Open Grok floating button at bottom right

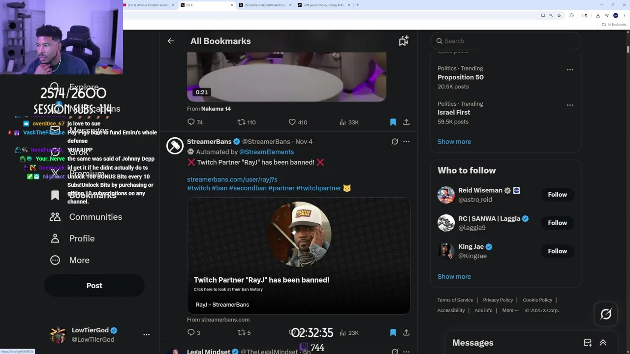[x=606, y=314]
